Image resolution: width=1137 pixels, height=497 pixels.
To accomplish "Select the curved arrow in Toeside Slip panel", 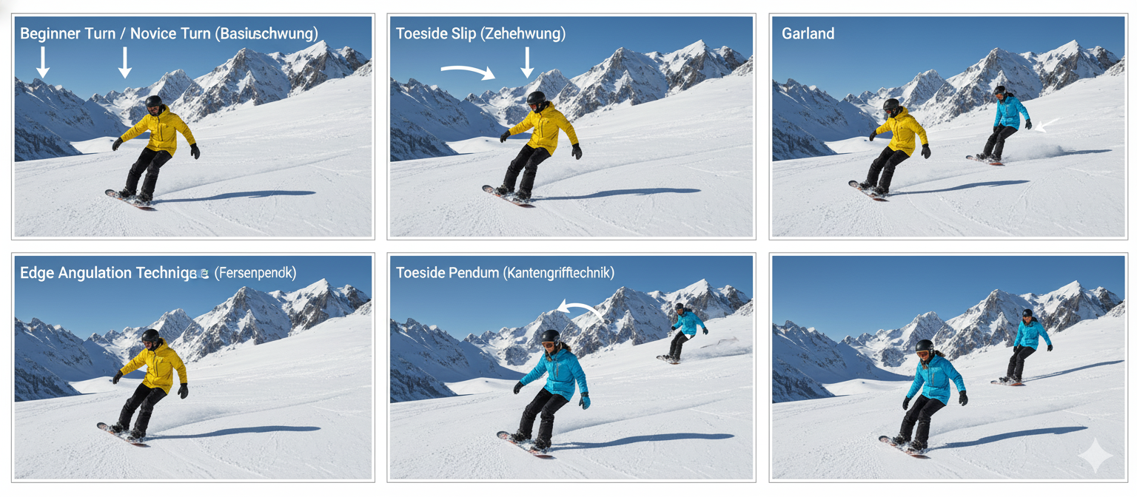I will pyautogui.click(x=467, y=72).
